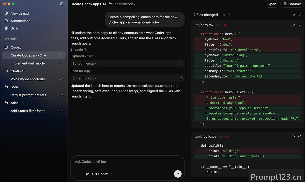Open the "Edited hero.tsx" step row
This screenshot has height=182, width=305.
tap(128, 64)
